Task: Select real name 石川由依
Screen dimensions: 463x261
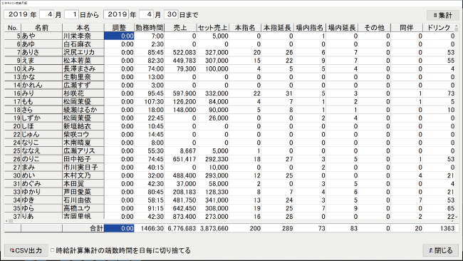Action: coord(83,200)
